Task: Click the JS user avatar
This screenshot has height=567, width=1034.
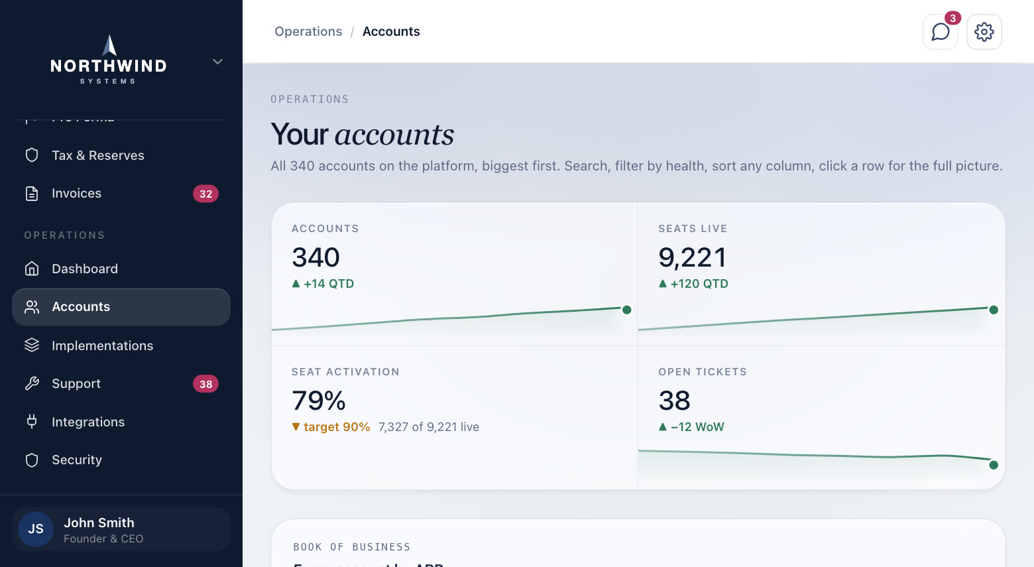Action: [x=36, y=529]
